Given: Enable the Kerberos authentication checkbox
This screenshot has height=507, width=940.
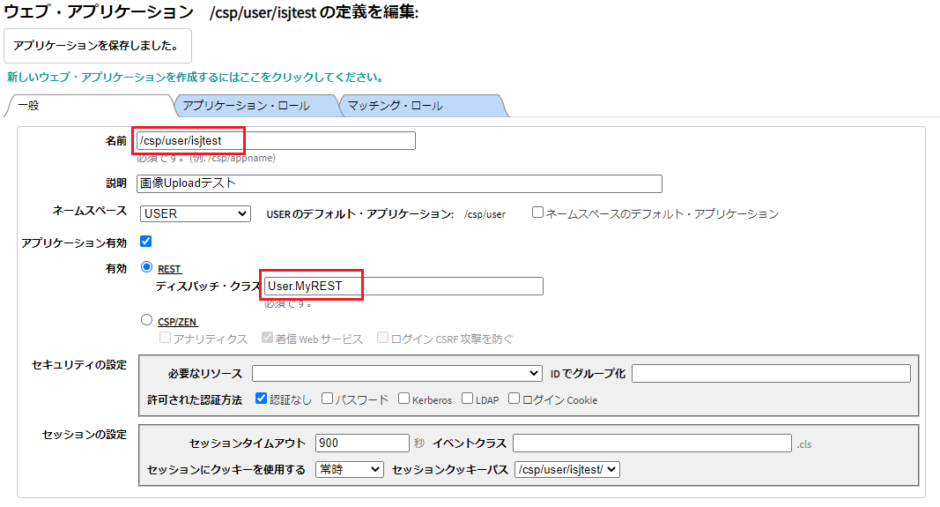Looking at the screenshot, I should [x=403, y=399].
